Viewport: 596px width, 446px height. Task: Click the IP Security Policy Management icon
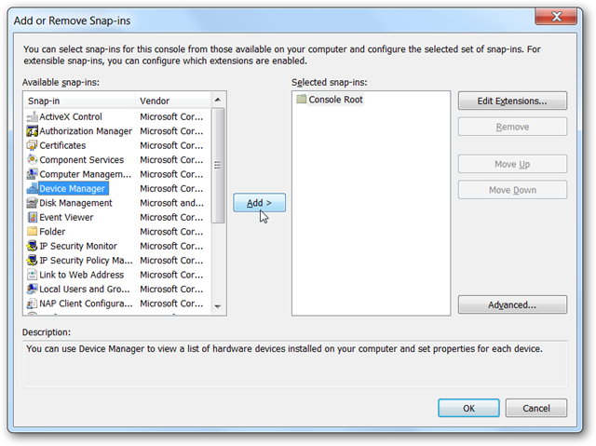click(33, 260)
